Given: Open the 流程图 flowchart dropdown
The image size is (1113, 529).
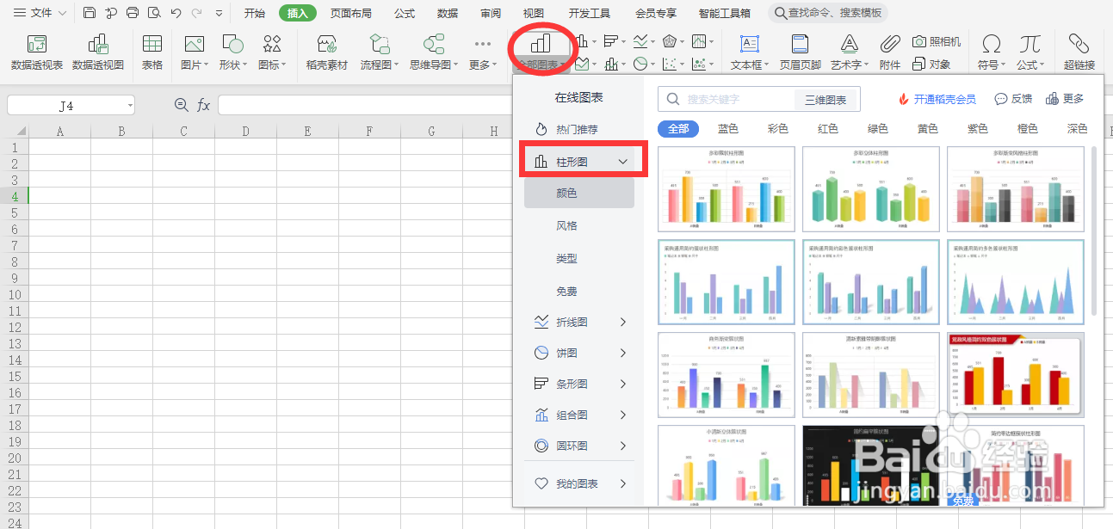Looking at the screenshot, I should [380, 65].
